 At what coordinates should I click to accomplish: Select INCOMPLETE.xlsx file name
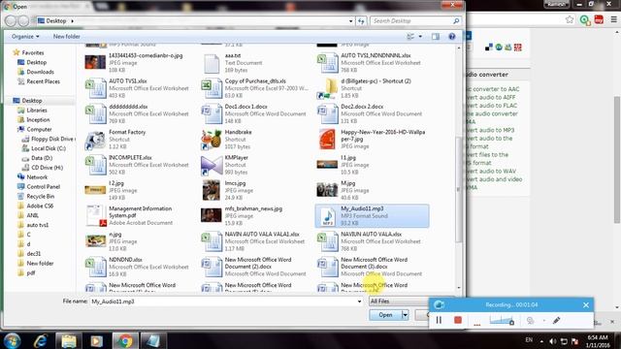(x=130, y=157)
